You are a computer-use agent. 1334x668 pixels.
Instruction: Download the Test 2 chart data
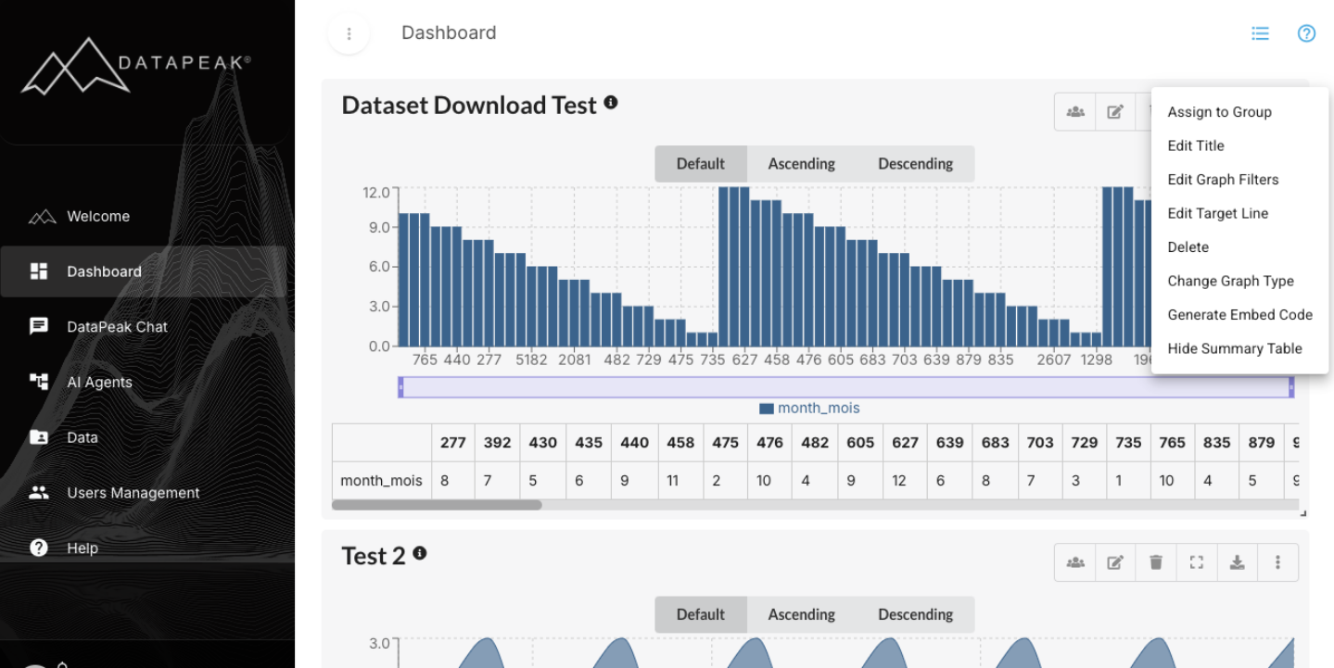(x=1237, y=561)
